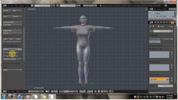Viewport: 178px width, 100px height.
Task: Open the Object Mode dropdown
Action: 36,91
